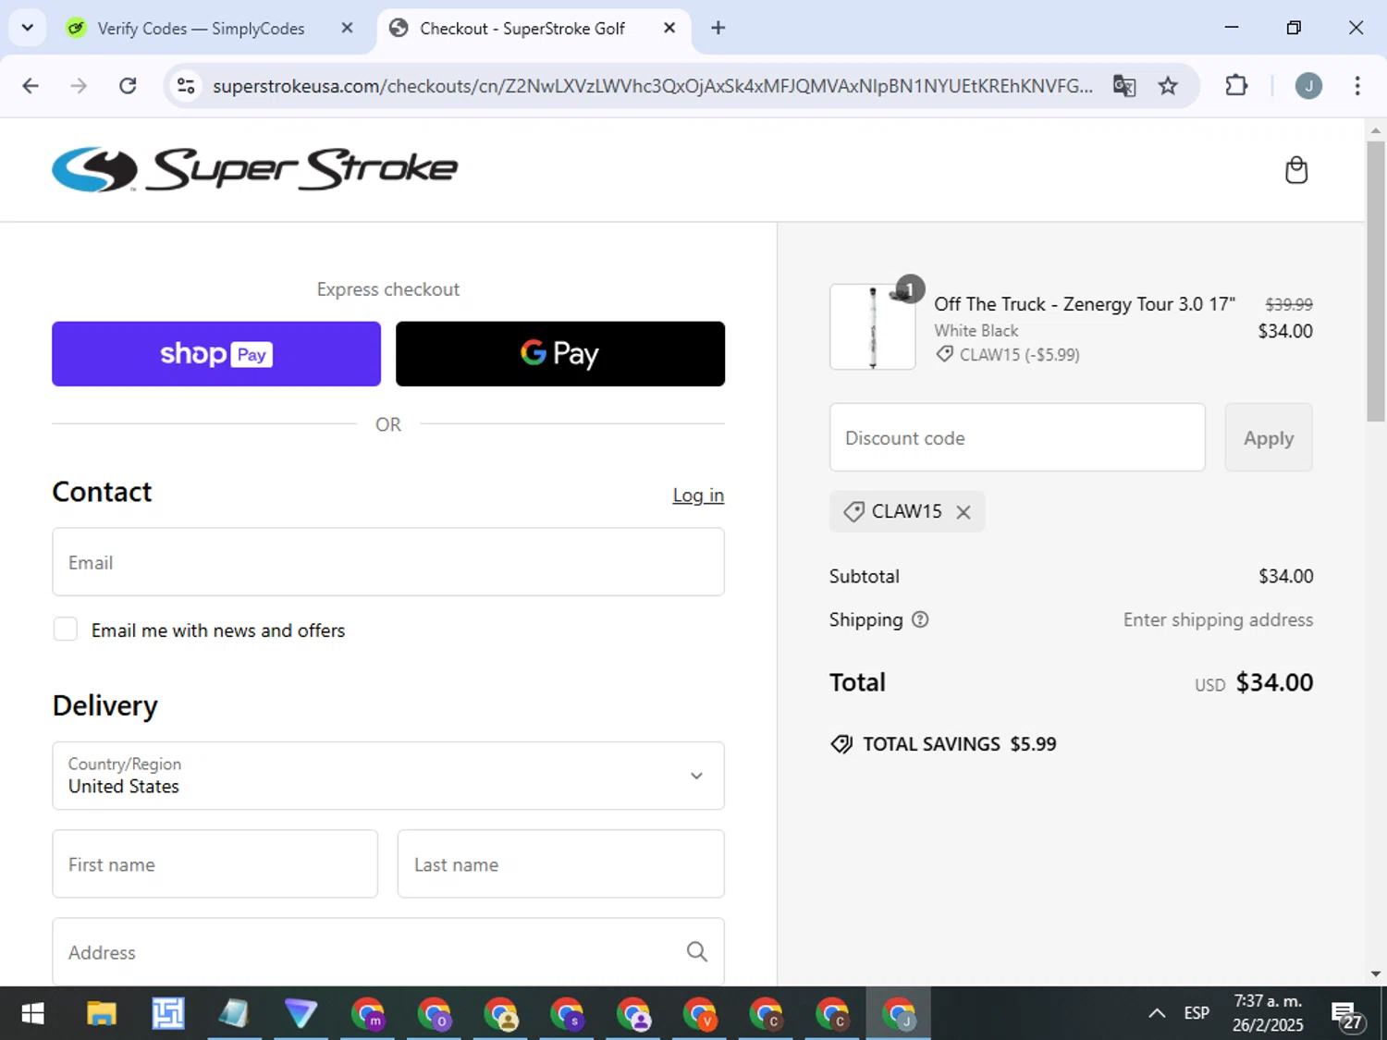Click the Total $34.00 amount
This screenshot has height=1040, width=1387.
pos(1274,682)
